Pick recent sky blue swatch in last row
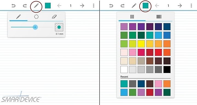The width and height of the screenshot is (197, 105). pos(124,92)
